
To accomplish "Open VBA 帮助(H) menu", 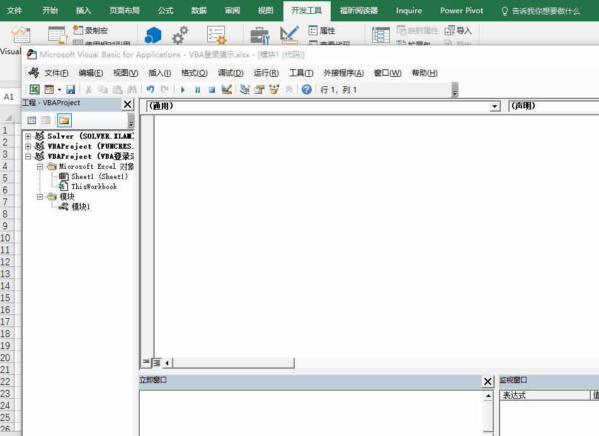I will point(425,73).
